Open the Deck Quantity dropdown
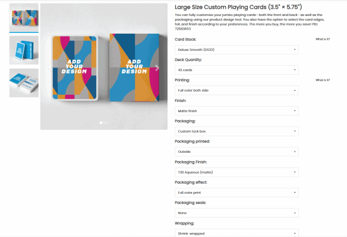Image resolution: width=347 pixels, height=237 pixels. (x=236, y=70)
